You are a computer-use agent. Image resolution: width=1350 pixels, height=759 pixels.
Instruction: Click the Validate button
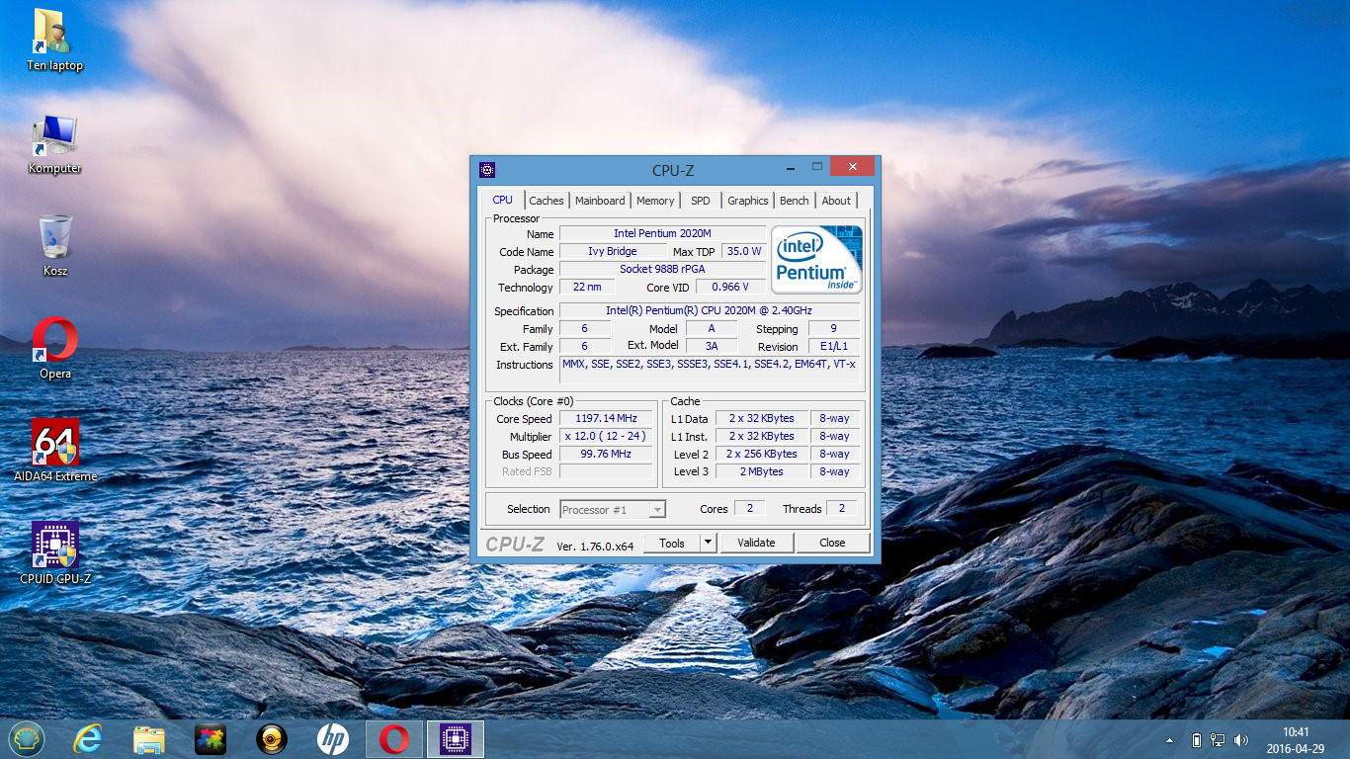tap(756, 543)
